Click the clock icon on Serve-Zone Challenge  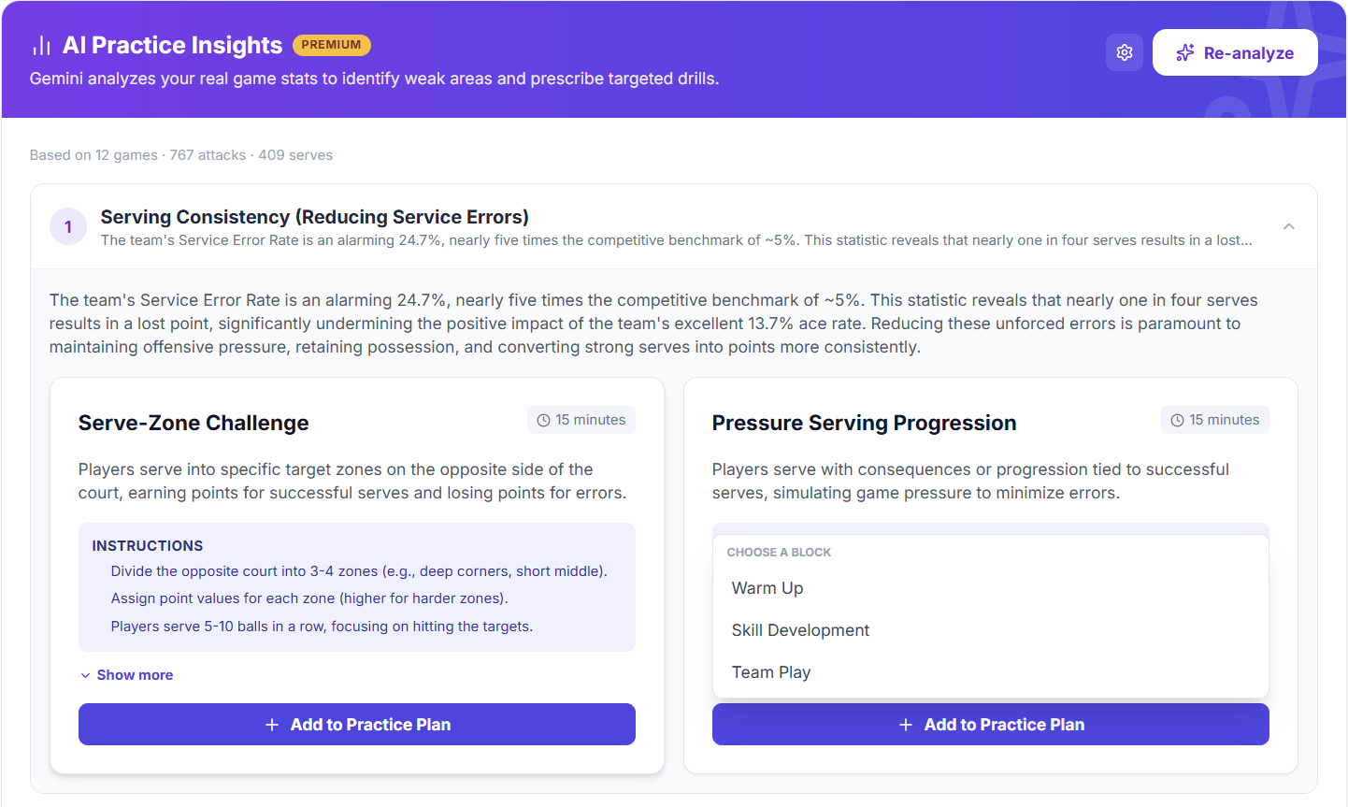[x=543, y=419]
